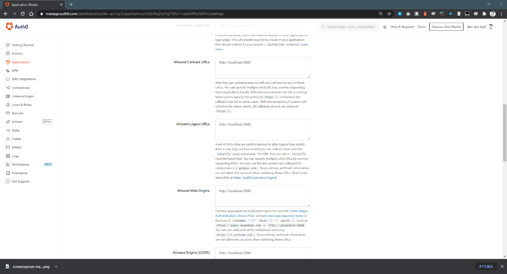
Task: Click the Users & Roles icon
Action: coord(8,105)
